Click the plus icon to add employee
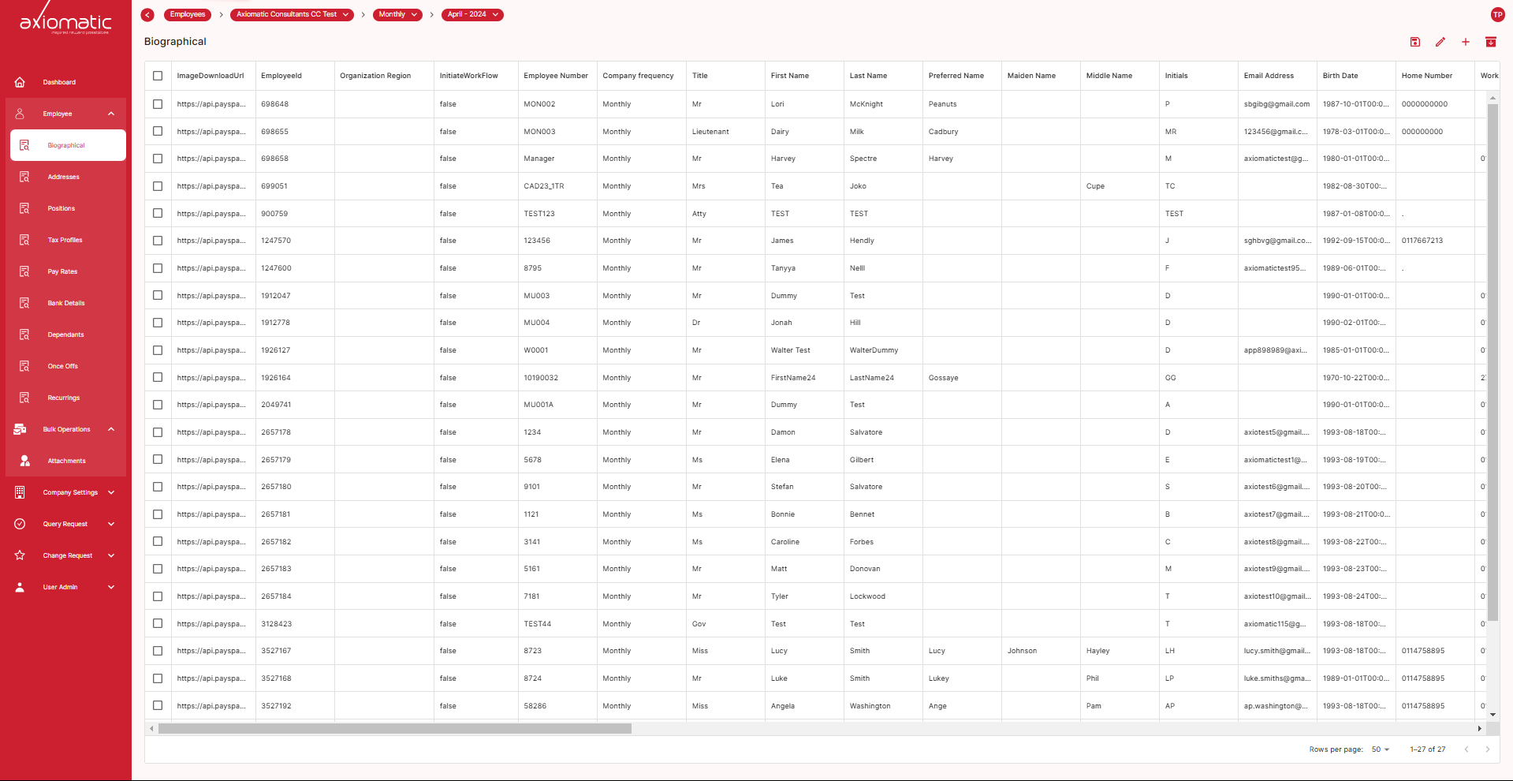The height and width of the screenshot is (781, 1513). click(1465, 42)
